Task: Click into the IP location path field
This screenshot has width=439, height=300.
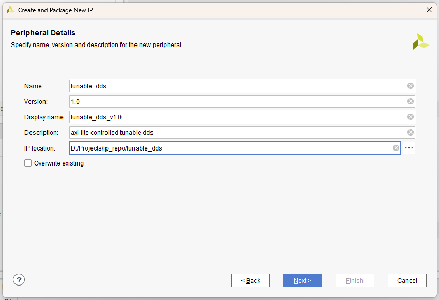Action: click(235, 148)
